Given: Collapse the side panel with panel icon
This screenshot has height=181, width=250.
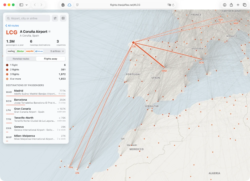Looking at the screenshot, I should click(63, 18).
